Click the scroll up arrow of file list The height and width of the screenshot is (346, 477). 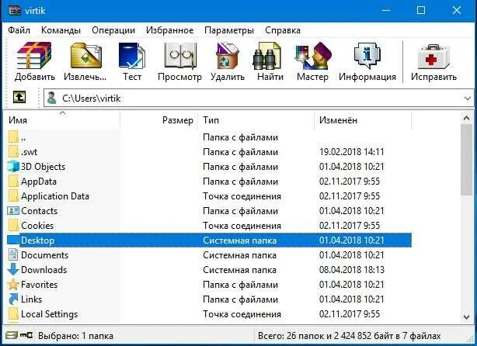pyautogui.click(x=466, y=118)
